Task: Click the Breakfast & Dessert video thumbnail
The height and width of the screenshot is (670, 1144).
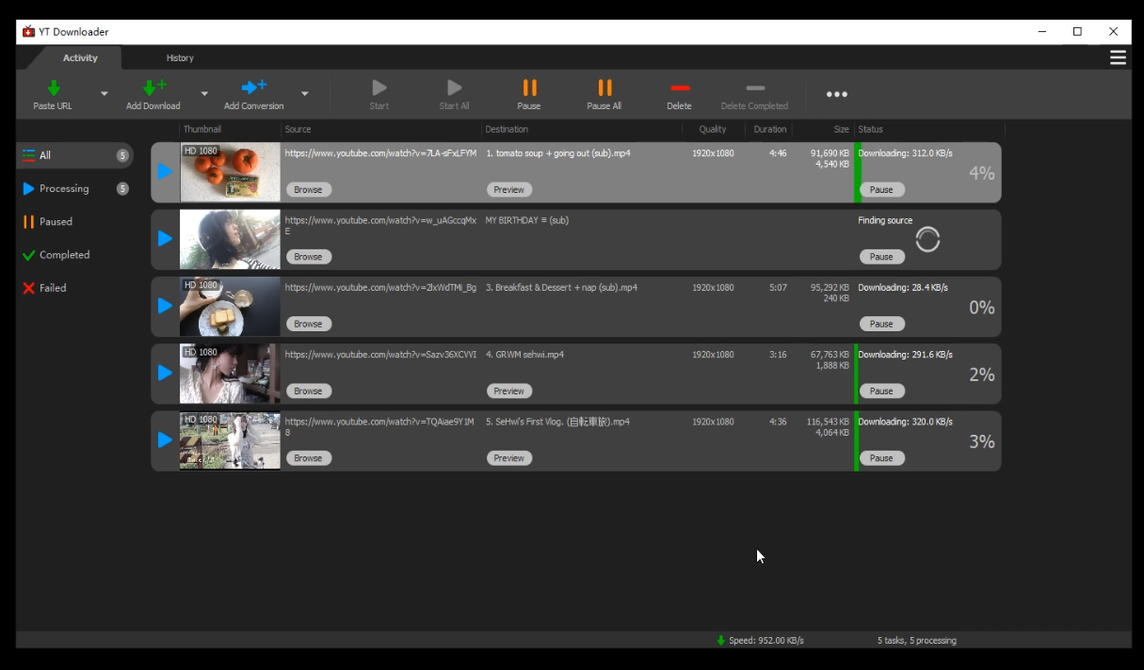Action: pos(230,307)
